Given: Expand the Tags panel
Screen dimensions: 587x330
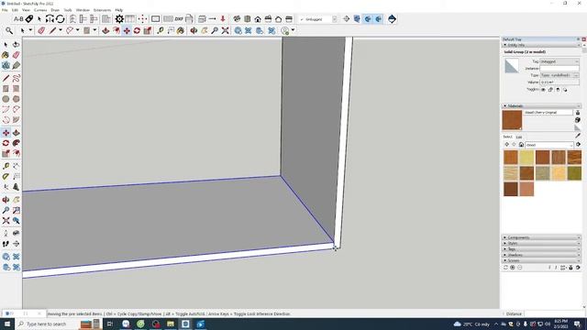Looking at the screenshot, I should pos(541,248).
